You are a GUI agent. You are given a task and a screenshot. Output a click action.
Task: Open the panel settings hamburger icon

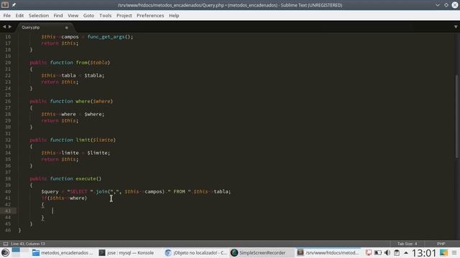coord(454,253)
